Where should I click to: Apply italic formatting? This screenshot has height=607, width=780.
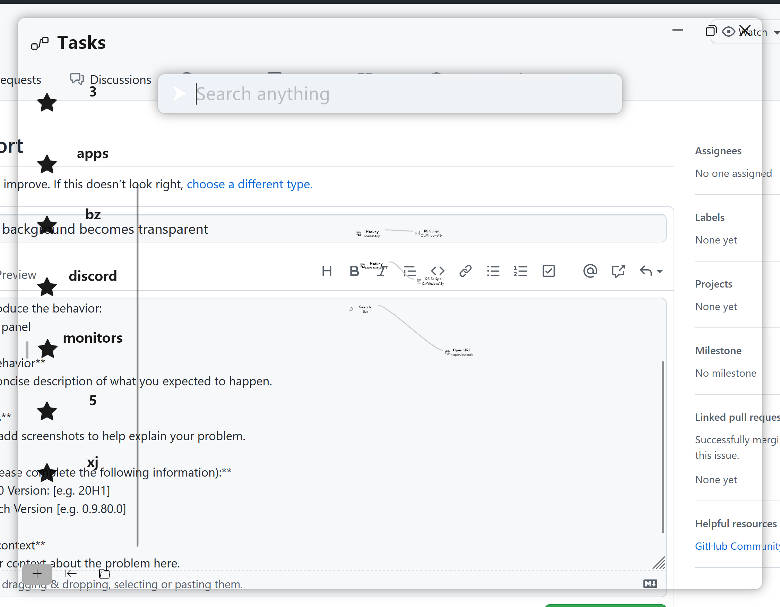click(381, 271)
